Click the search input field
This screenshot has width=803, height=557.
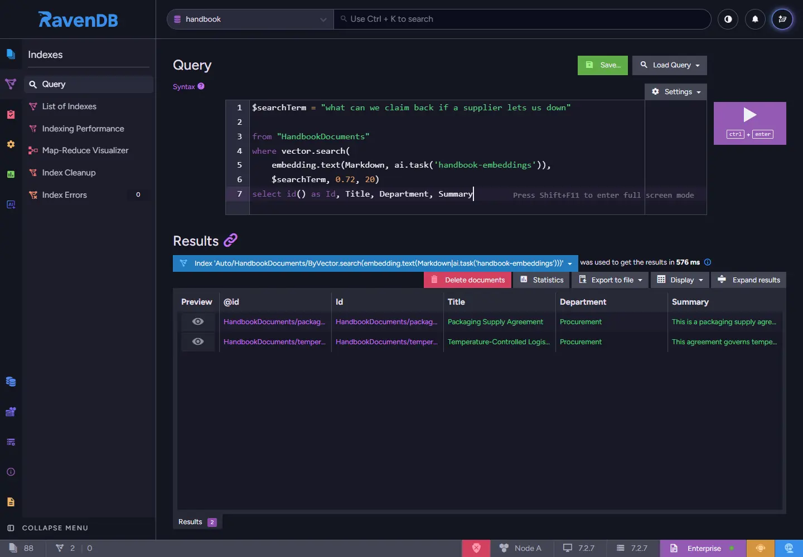click(522, 19)
